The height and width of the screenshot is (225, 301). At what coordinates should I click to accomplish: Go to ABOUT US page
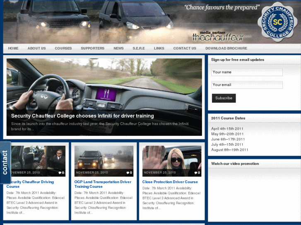coord(37,48)
